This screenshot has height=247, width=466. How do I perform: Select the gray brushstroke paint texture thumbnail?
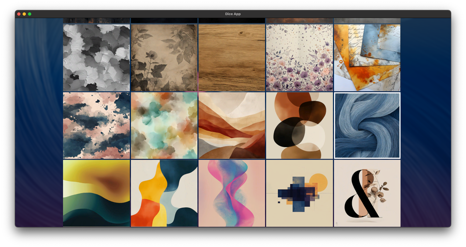(96, 58)
